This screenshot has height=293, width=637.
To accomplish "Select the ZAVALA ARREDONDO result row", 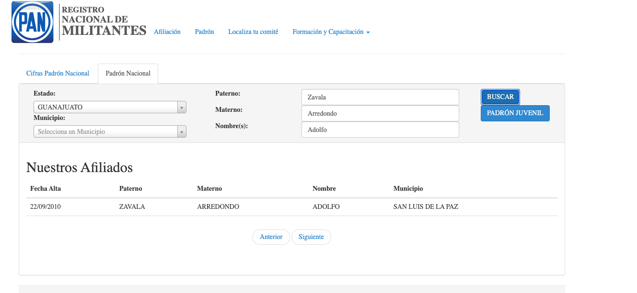I will pos(291,207).
